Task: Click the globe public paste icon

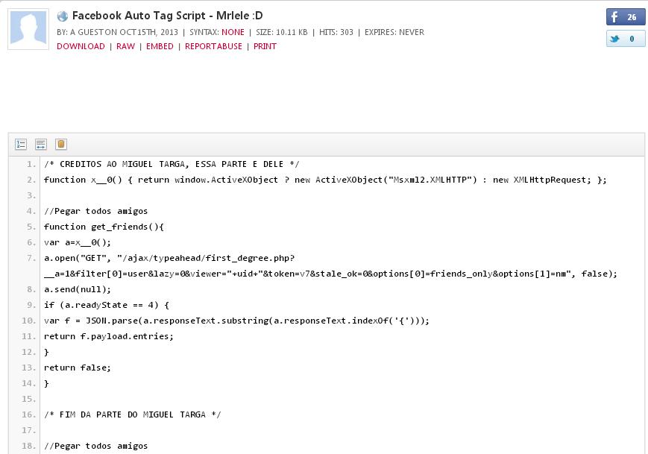Action: pyautogui.click(x=63, y=16)
